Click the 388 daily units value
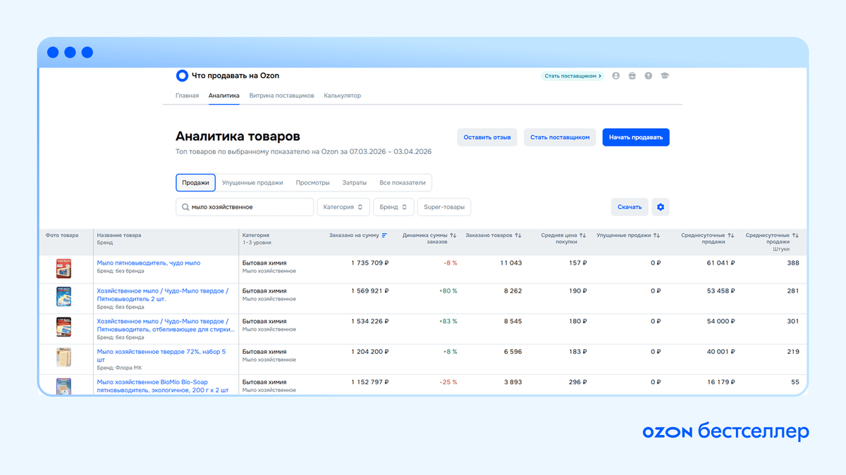Viewport: 846px width, 475px height. click(x=793, y=263)
